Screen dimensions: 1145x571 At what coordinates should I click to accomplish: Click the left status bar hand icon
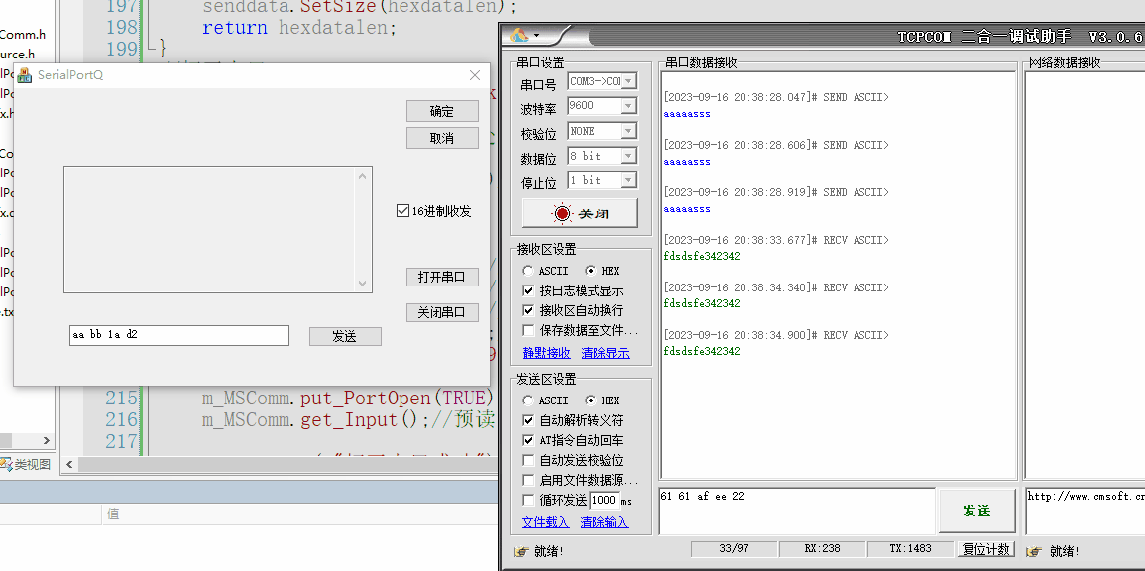(x=520, y=551)
